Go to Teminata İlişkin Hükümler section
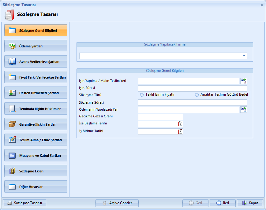266x210 pixels. tap(36, 109)
